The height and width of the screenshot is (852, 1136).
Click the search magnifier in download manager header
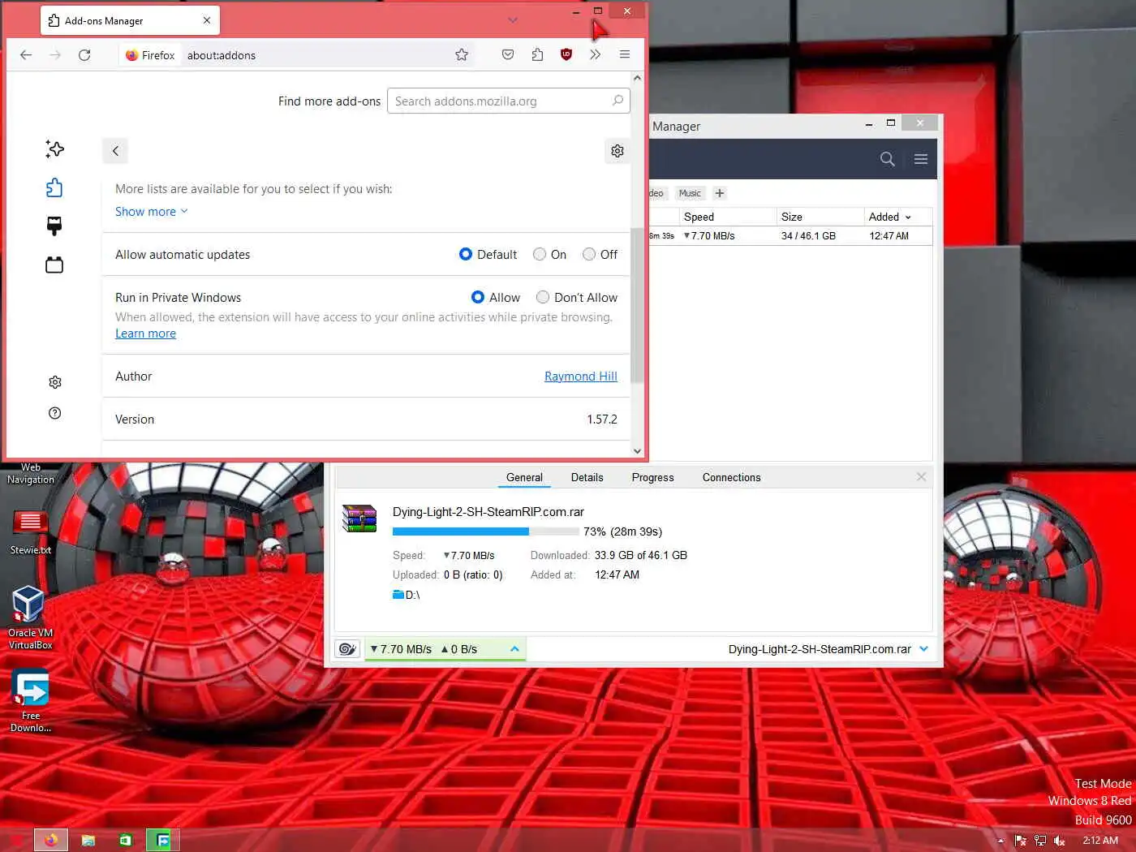(888, 159)
